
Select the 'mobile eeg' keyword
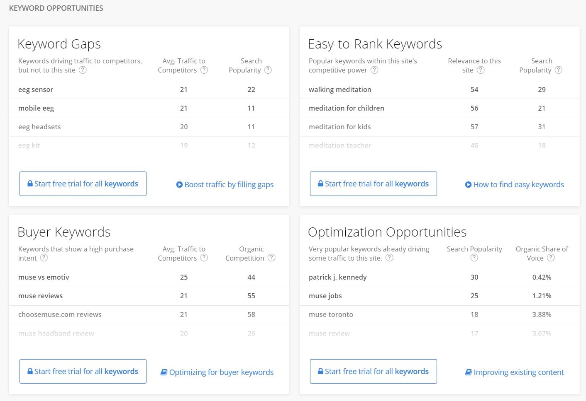coord(36,108)
